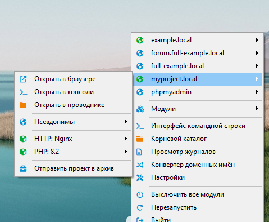Screen dimensions: 269x222
Task: Click the green globe icon beside example.local
Action: pos(140,40)
